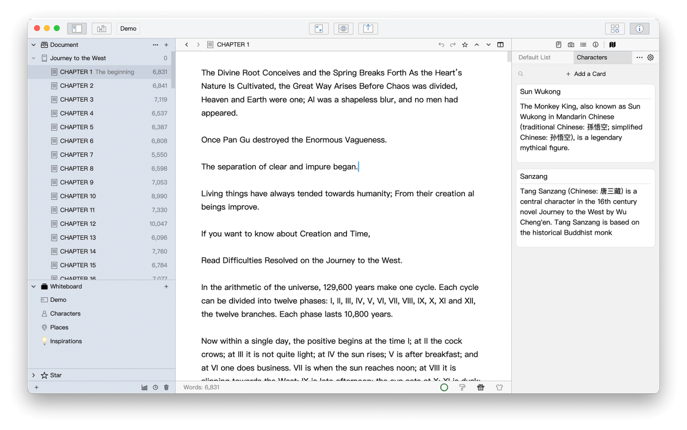The width and height of the screenshot is (687, 430).
Task: Open the trash icon in sidebar footer
Action: (x=167, y=387)
